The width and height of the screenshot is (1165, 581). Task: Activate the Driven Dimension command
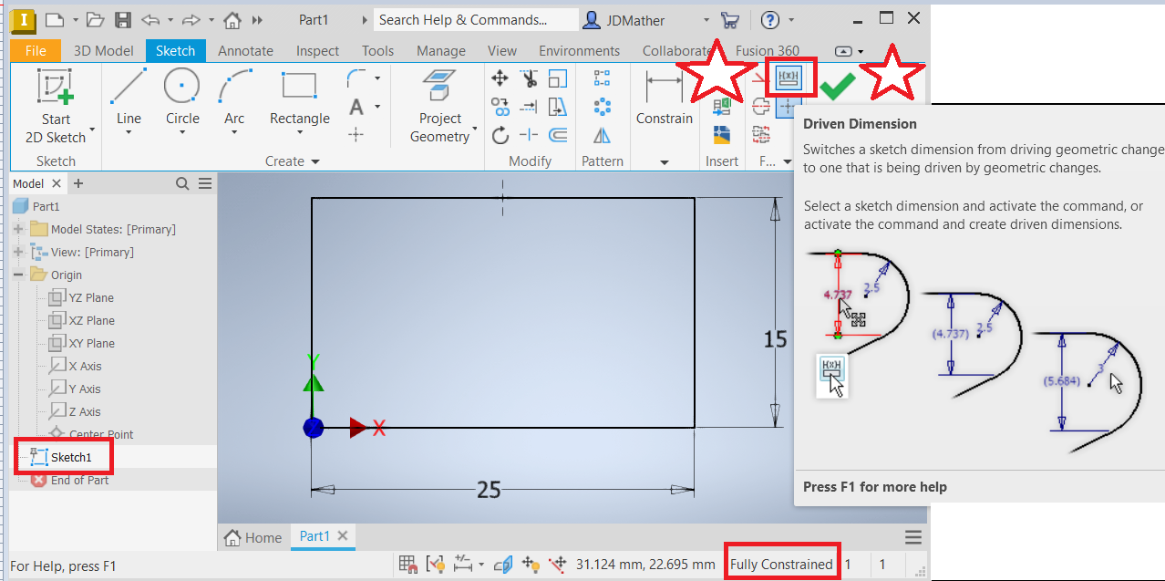click(789, 78)
